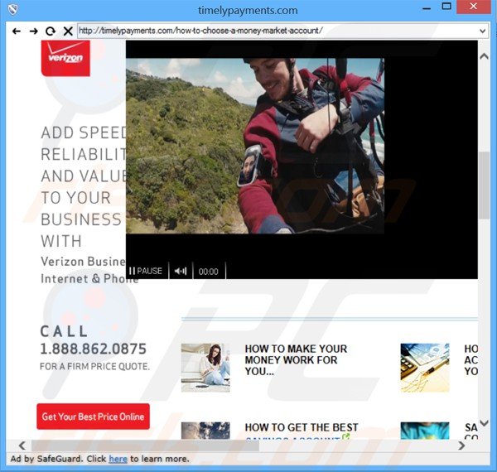This screenshot has width=497, height=472.
Task: Click the phone number 1.888.862.0875
Action: [x=93, y=349]
